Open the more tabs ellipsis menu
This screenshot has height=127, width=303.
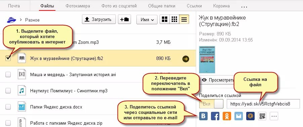click(x=244, y=7)
